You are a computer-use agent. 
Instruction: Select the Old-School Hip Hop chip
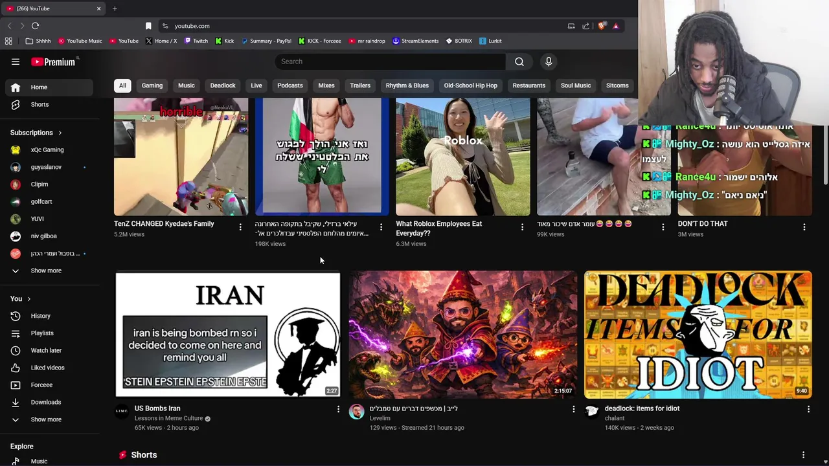(471, 85)
